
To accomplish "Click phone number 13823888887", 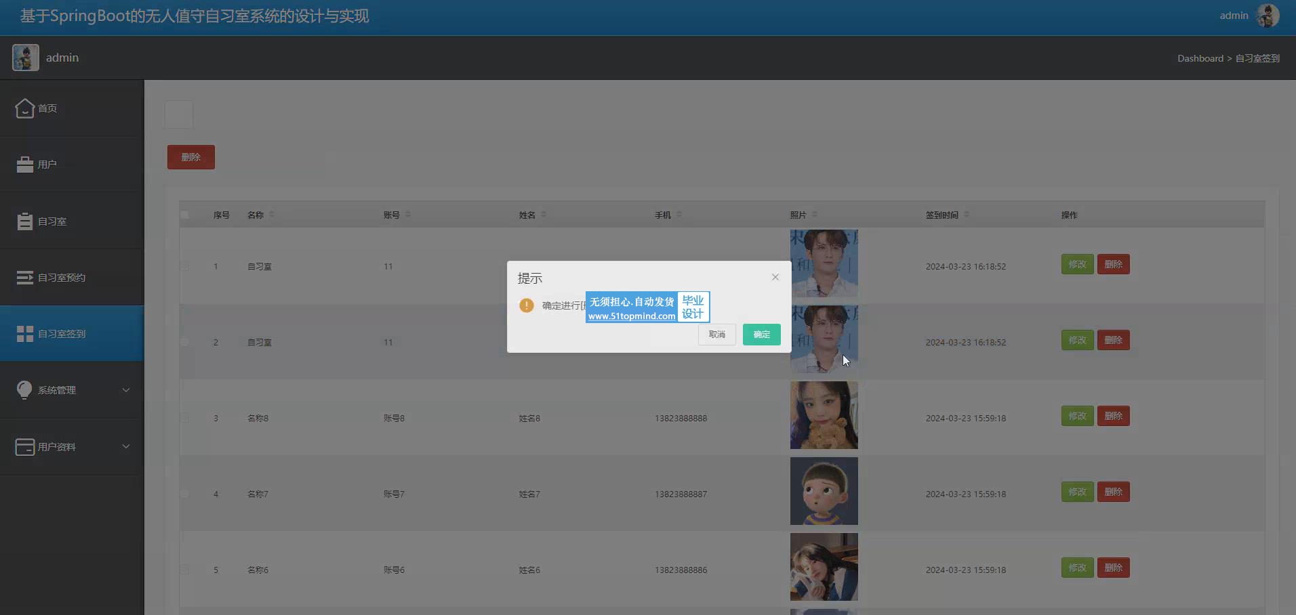I will pyautogui.click(x=681, y=494).
